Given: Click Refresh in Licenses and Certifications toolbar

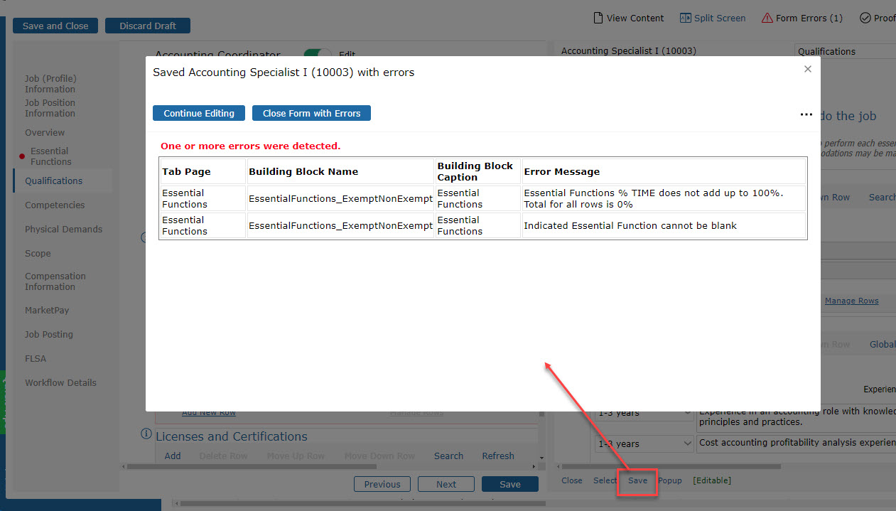Looking at the screenshot, I should 498,456.
